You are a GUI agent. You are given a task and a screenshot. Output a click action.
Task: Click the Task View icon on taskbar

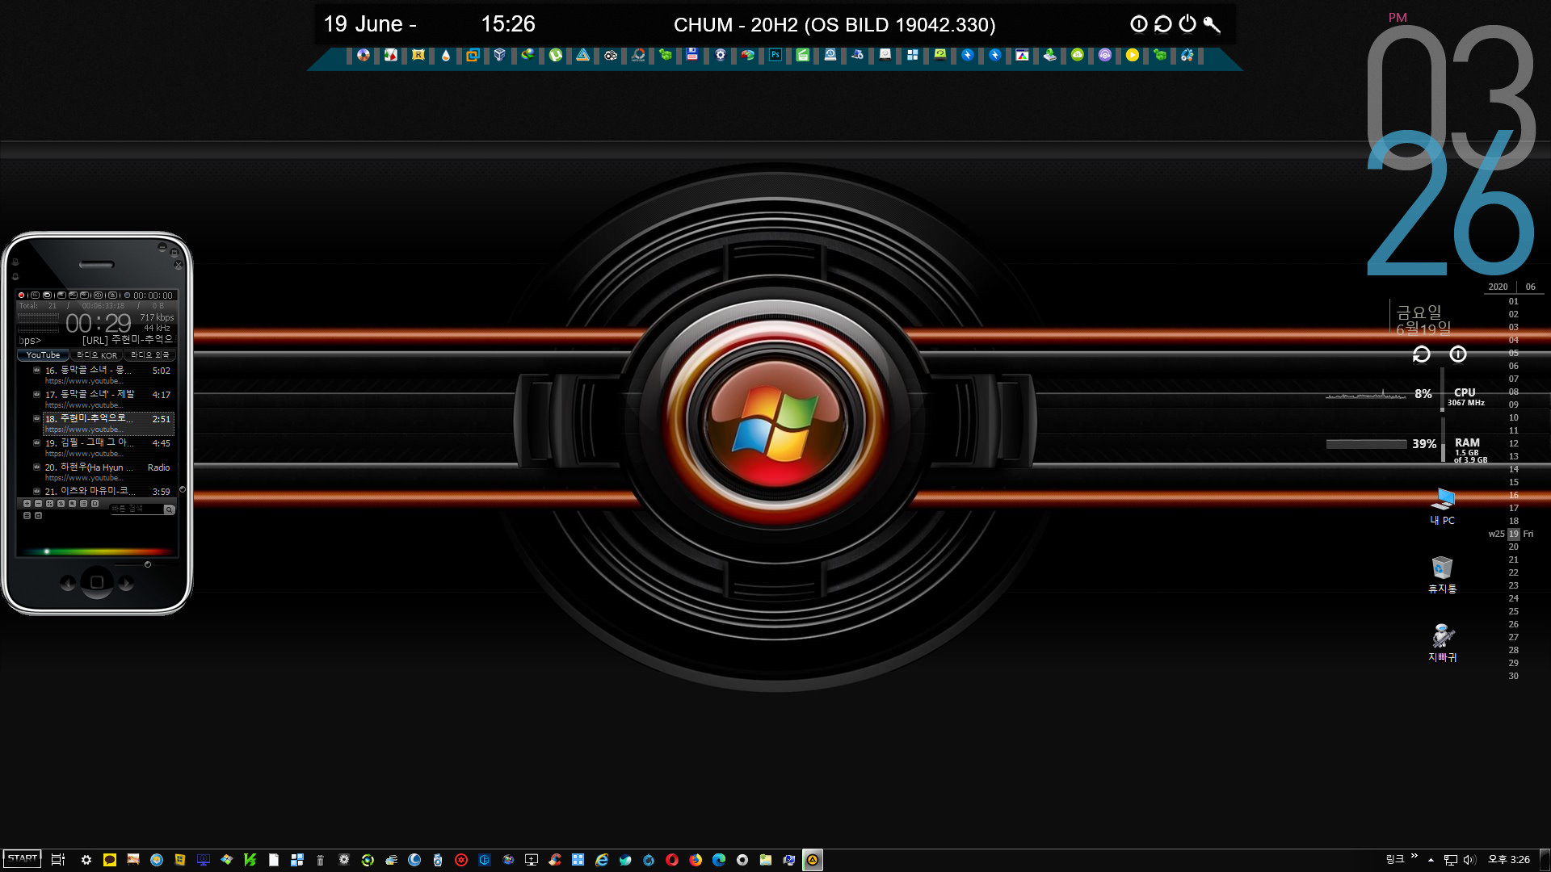point(57,860)
